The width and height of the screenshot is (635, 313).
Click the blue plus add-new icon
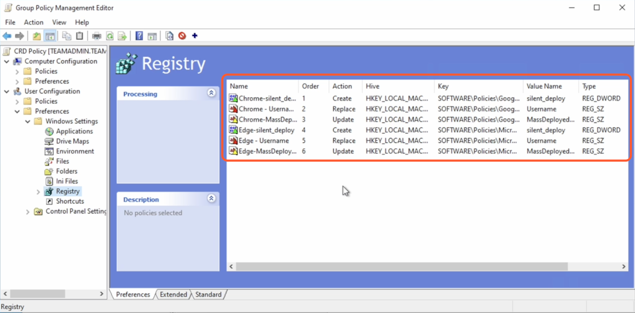click(x=195, y=36)
